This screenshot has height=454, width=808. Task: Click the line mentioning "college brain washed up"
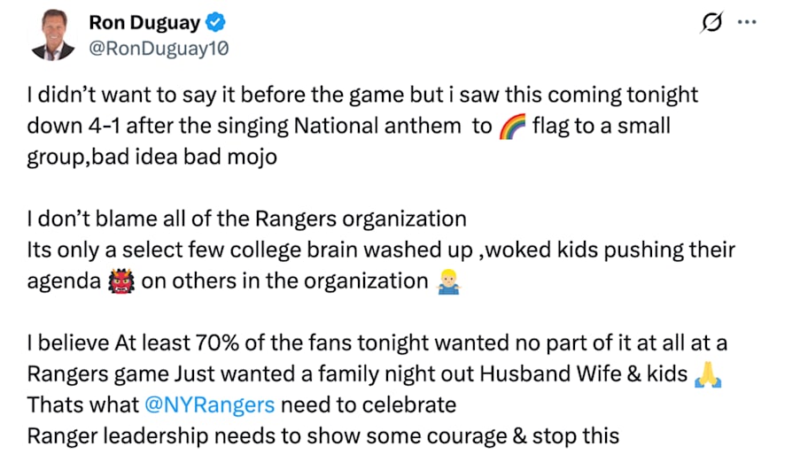(x=381, y=250)
